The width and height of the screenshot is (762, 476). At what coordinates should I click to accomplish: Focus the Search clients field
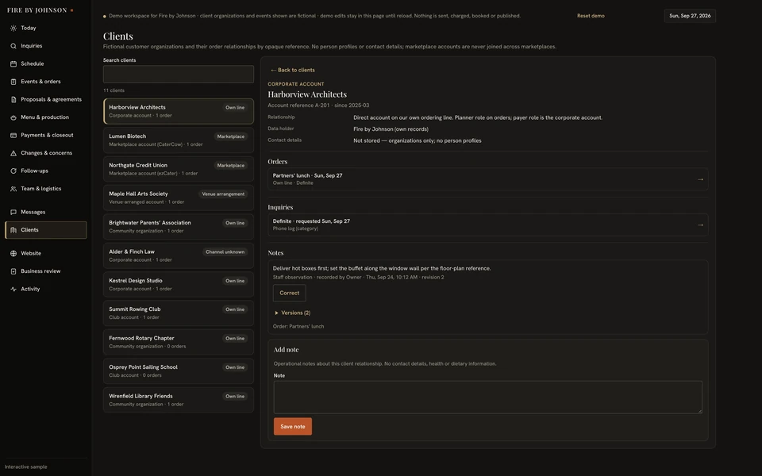pos(179,75)
